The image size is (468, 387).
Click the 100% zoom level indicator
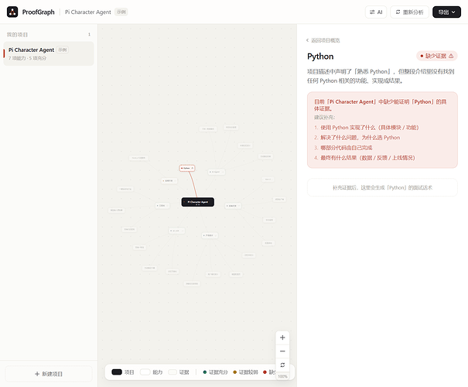coord(282,376)
